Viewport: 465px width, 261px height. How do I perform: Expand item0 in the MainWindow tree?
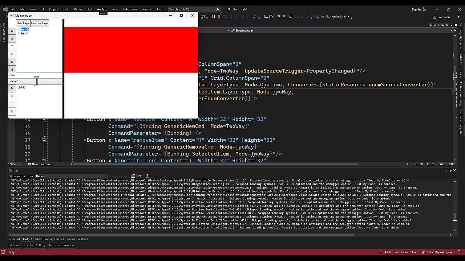tap(19, 29)
